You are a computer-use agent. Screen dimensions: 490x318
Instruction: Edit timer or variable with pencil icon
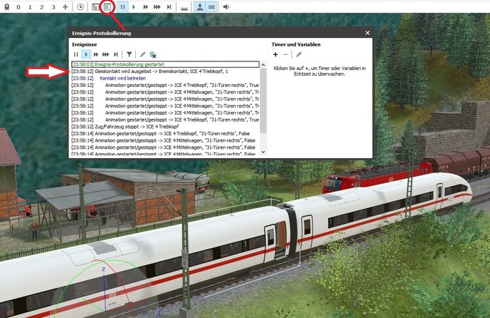[299, 54]
